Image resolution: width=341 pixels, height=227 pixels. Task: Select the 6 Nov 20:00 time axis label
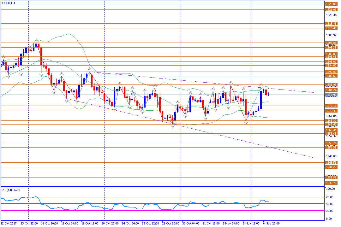272,224
